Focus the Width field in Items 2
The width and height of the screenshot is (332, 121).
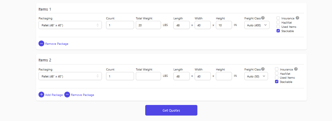point(203,76)
